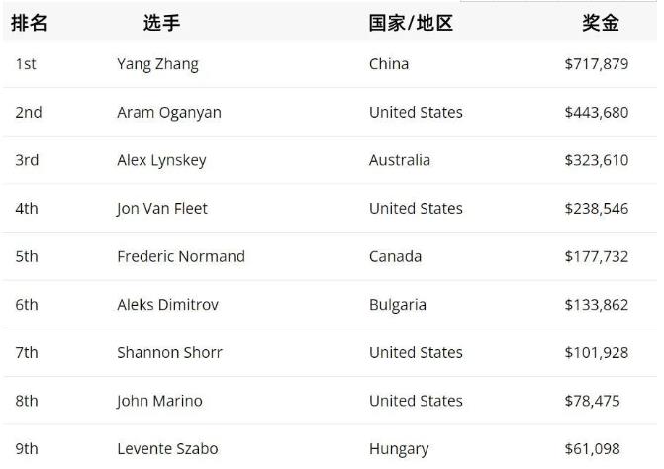The image size is (664, 469).
Task: Select Shannon Shorr's name
Action: (169, 352)
